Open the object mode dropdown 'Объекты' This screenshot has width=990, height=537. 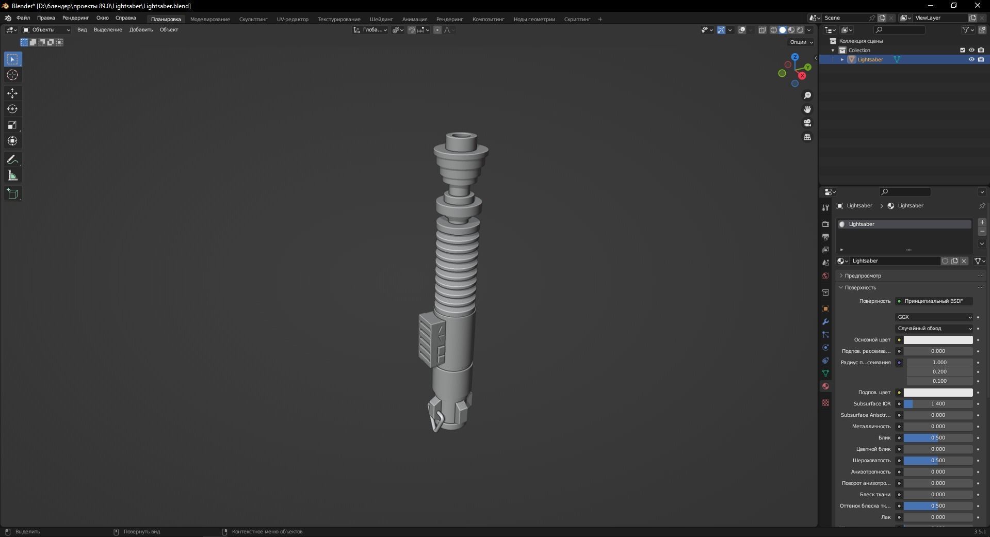coord(46,30)
